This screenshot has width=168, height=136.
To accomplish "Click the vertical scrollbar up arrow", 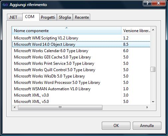I will pos(153,30).
